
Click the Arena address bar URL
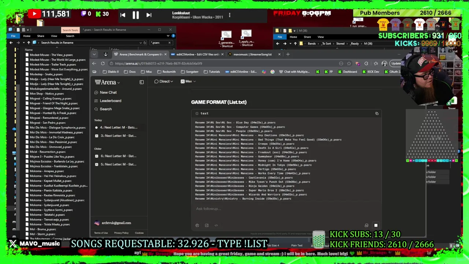pyautogui.click(x=159, y=63)
